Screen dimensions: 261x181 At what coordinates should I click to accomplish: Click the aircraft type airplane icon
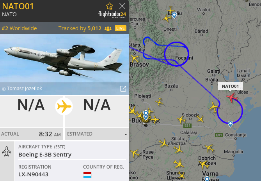pyautogui.click(x=7, y=151)
